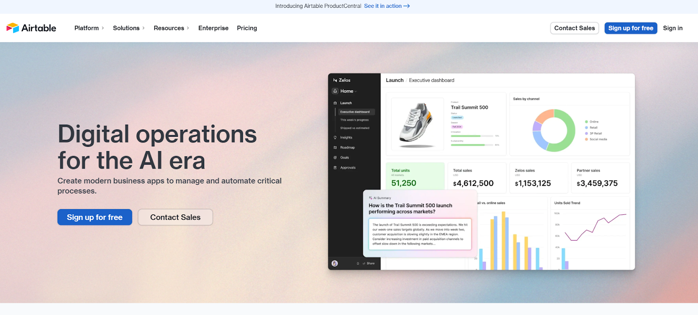Click the green Online legend dot
Image resolution: width=698 pixels, height=315 pixels.
(586, 122)
